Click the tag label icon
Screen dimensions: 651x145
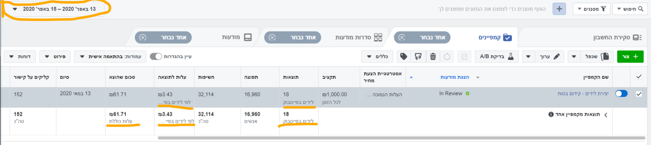pyautogui.click(x=404, y=57)
